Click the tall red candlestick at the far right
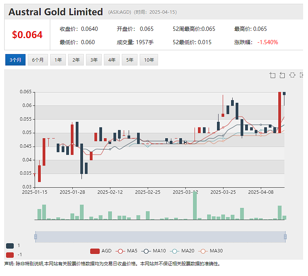This screenshot has height=276, width=308. [279, 113]
